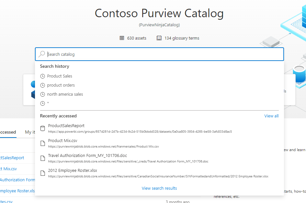Select 'product orders' history entry
This screenshot has width=306, height=203.
[x=61, y=85]
